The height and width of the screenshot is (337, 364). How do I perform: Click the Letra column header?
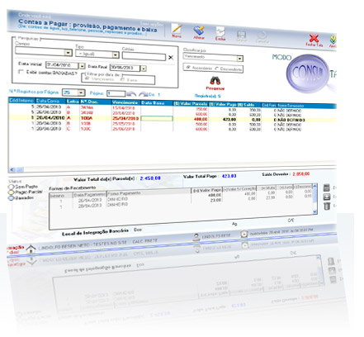click(x=73, y=102)
